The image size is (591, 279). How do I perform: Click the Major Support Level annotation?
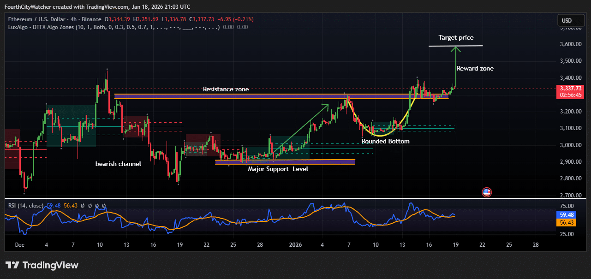(278, 169)
